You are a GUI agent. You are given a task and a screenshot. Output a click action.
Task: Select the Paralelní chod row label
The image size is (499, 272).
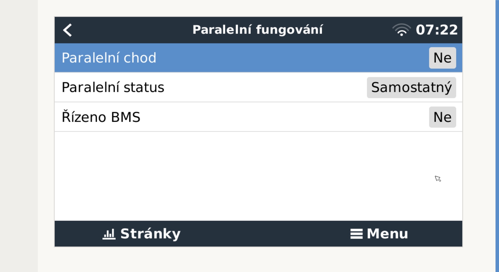[109, 58]
